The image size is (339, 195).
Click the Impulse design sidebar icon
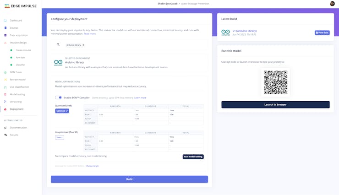5,43
